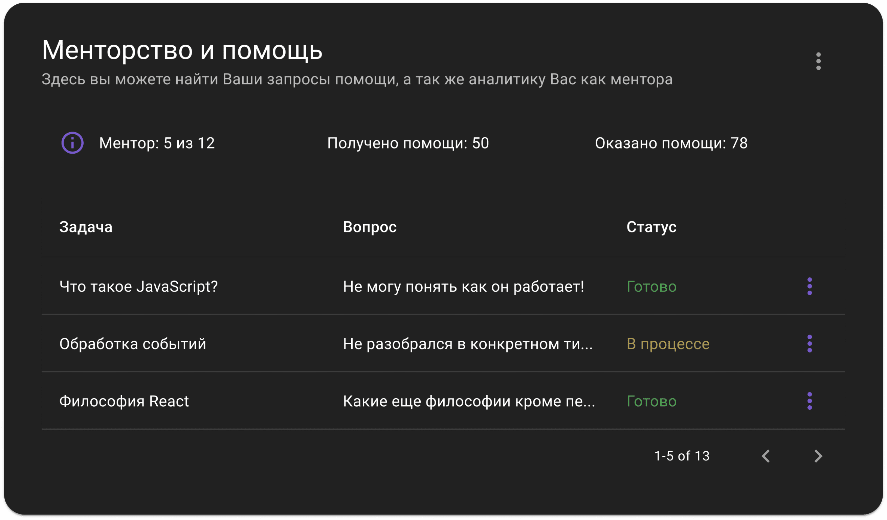Click question 'Не могу понять как он работает!'
The width and height of the screenshot is (887, 520).
[x=464, y=286]
